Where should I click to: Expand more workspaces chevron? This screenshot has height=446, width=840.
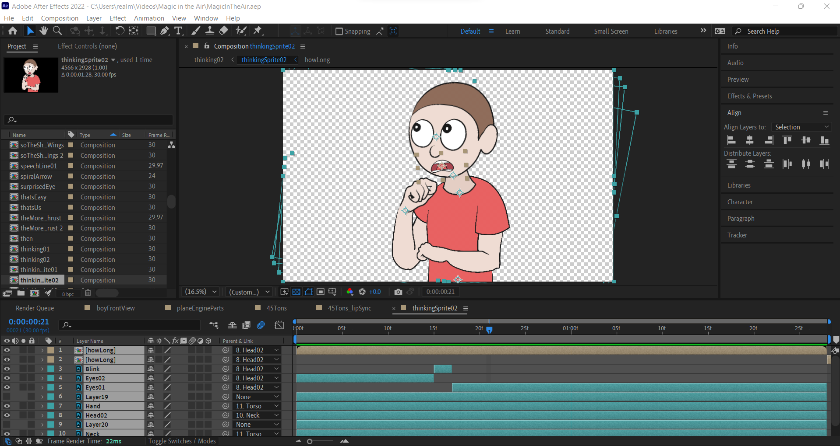pyautogui.click(x=703, y=31)
